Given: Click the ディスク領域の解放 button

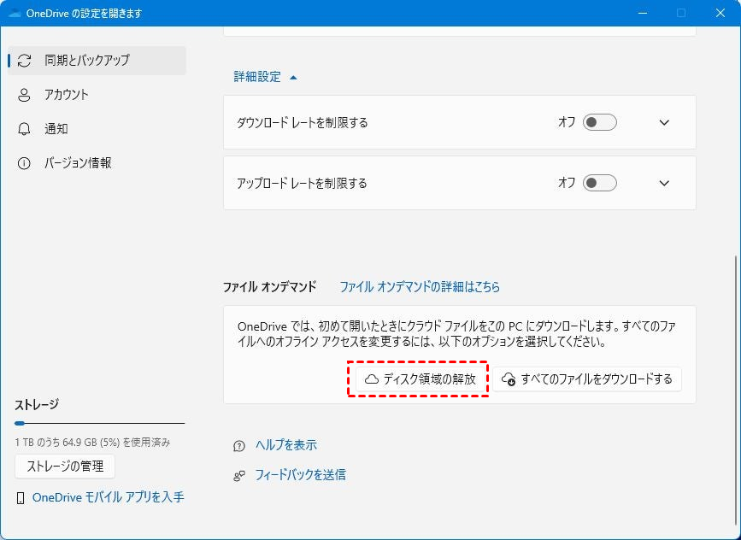Looking at the screenshot, I should coord(421,379).
